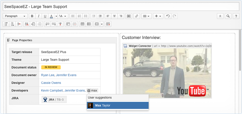
Task: Cut the table row
Action: (x=27, y=24)
